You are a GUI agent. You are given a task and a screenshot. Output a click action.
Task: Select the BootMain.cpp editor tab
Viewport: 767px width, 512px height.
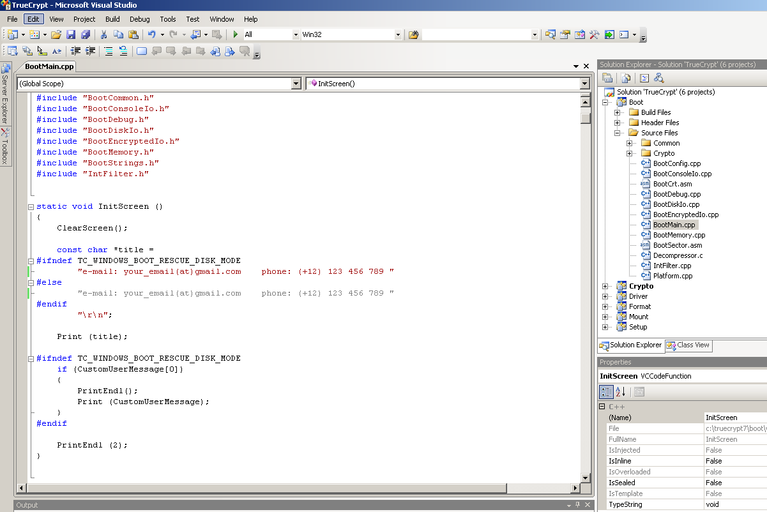49,66
